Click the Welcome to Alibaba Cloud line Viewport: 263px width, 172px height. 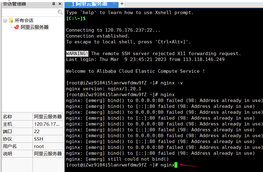click(135, 71)
